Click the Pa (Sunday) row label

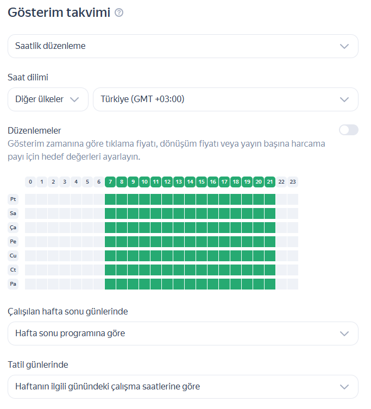13,284
